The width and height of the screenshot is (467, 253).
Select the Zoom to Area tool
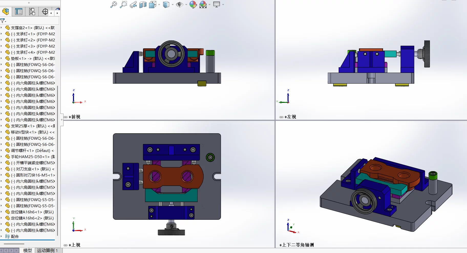(123, 5)
